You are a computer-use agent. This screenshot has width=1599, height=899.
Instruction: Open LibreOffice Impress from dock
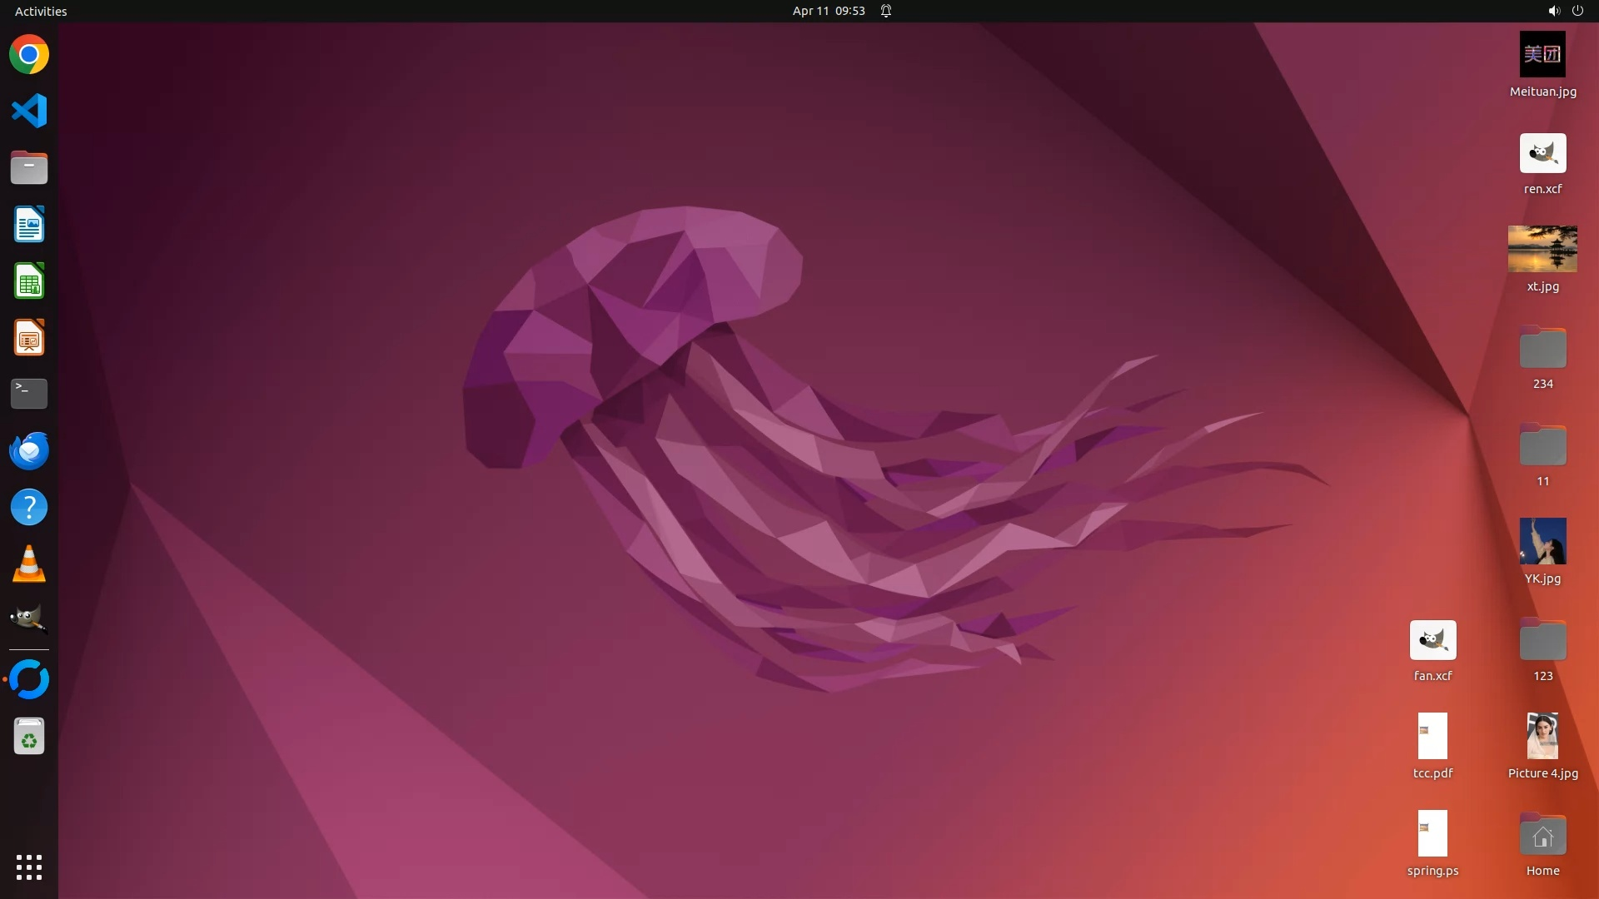pos(29,338)
